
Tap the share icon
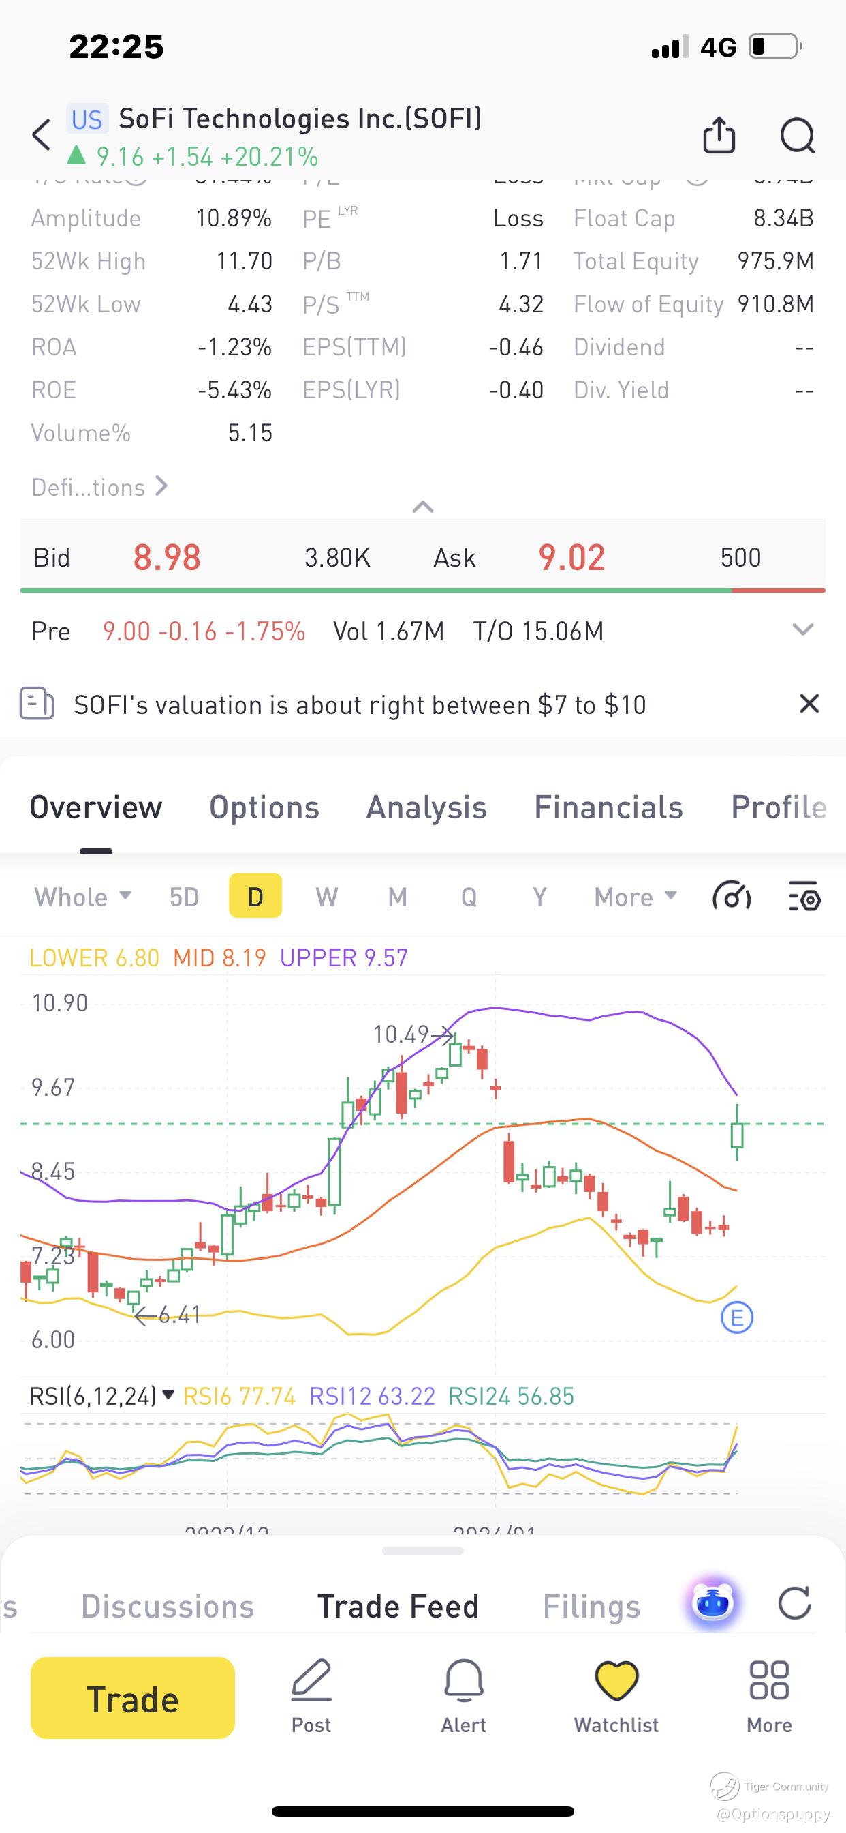pyautogui.click(x=719, y=134)
